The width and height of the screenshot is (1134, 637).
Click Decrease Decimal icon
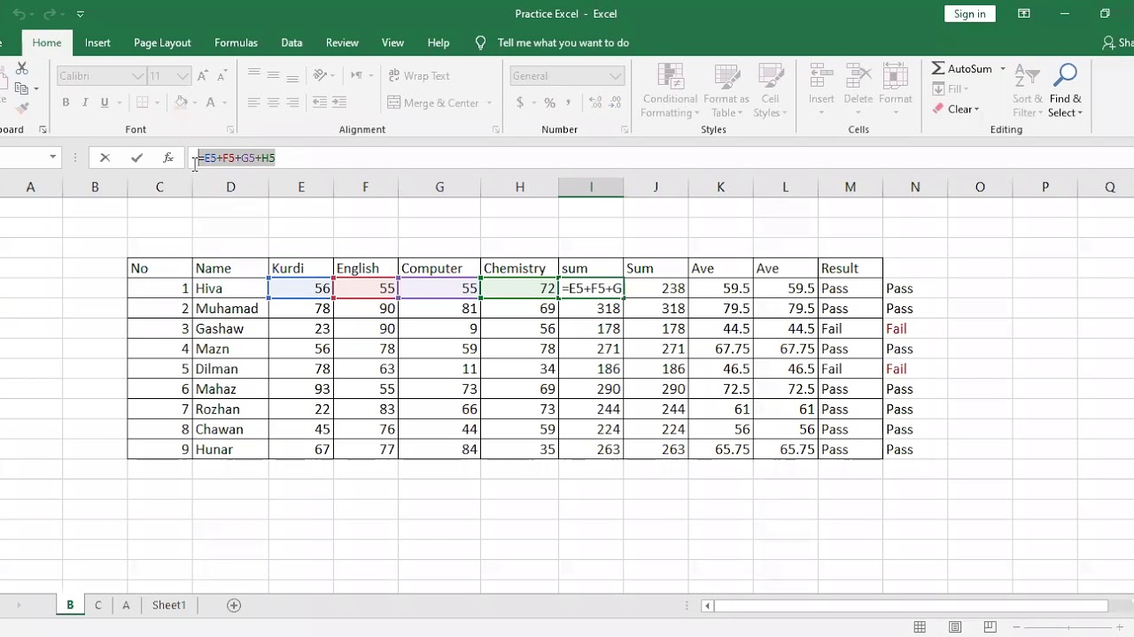coord(615,103)
